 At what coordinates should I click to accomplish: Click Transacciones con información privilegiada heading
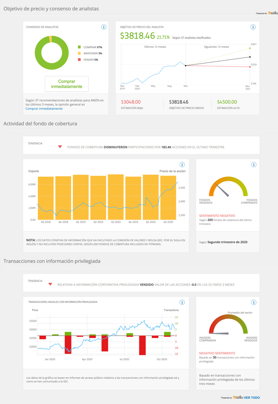coord(52,261)
